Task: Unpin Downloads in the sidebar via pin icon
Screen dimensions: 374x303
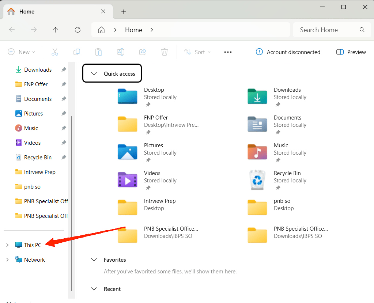Action: point(64,69)
